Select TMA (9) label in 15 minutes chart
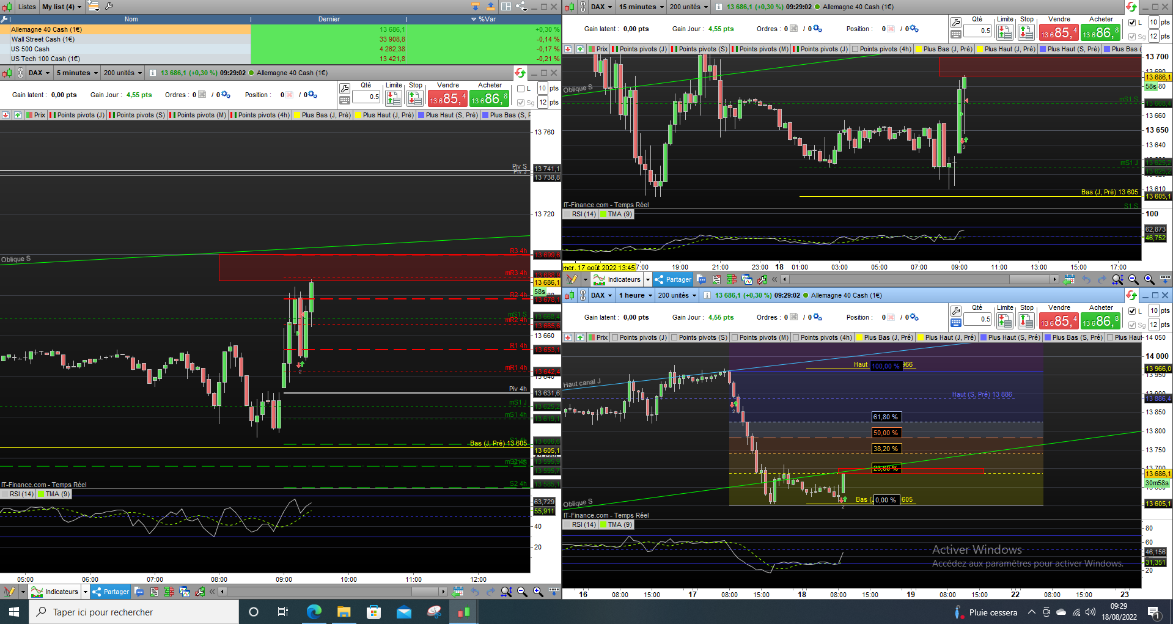Image resolution: width=1173 pixels, height=624 pixels. 617,214
